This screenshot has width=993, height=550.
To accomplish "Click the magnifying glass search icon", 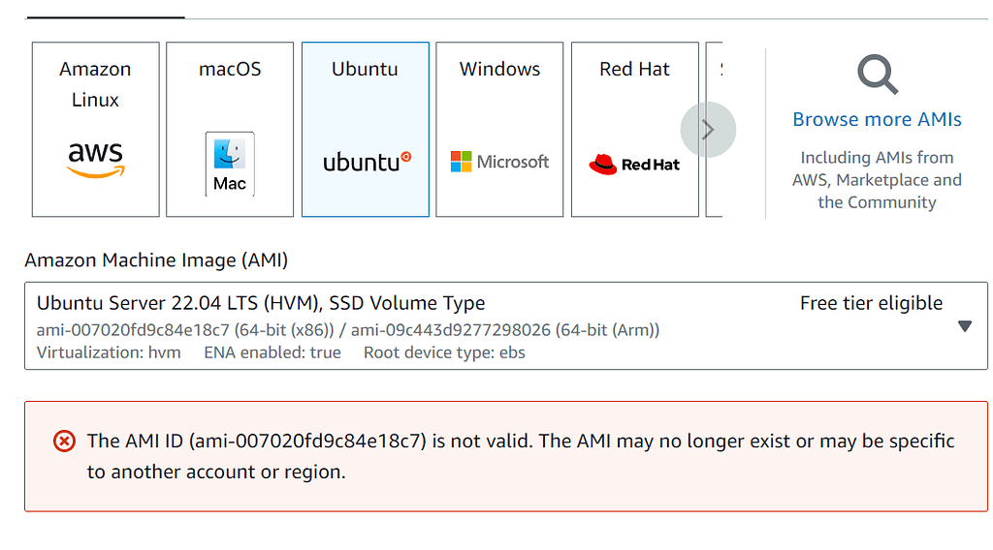I will point(877,75).
